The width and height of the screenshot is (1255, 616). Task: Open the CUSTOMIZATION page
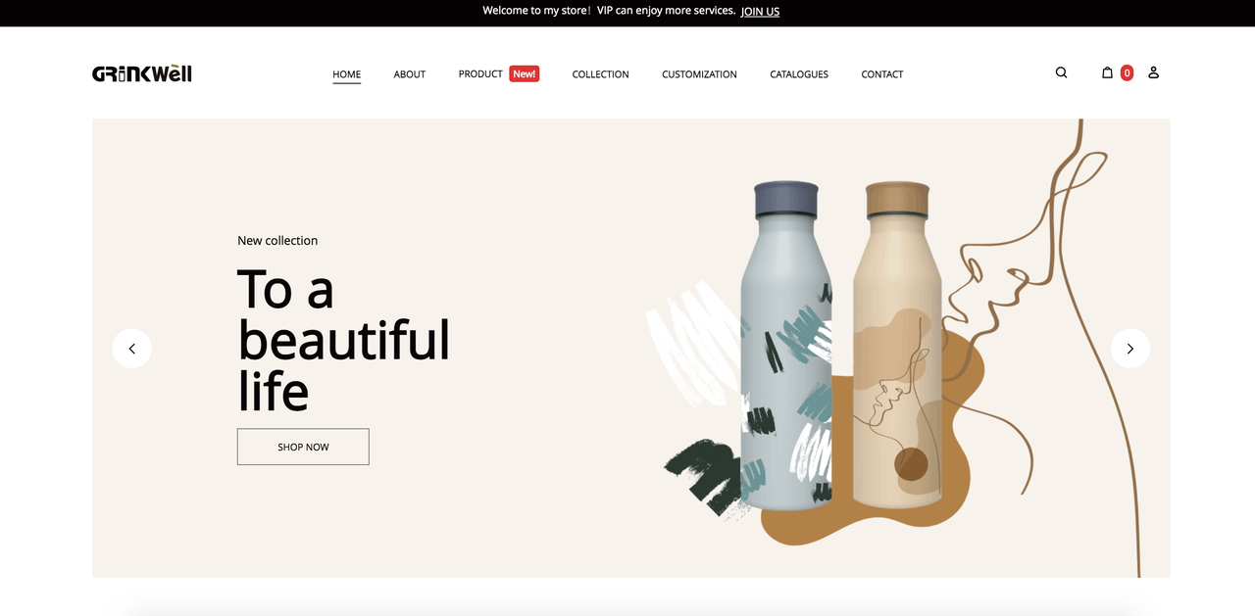(x=699, y=74)
